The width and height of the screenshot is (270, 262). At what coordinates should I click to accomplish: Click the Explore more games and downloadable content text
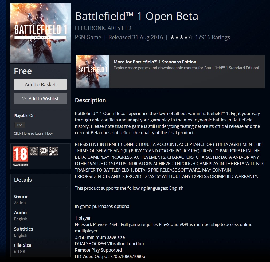[186, 68]
